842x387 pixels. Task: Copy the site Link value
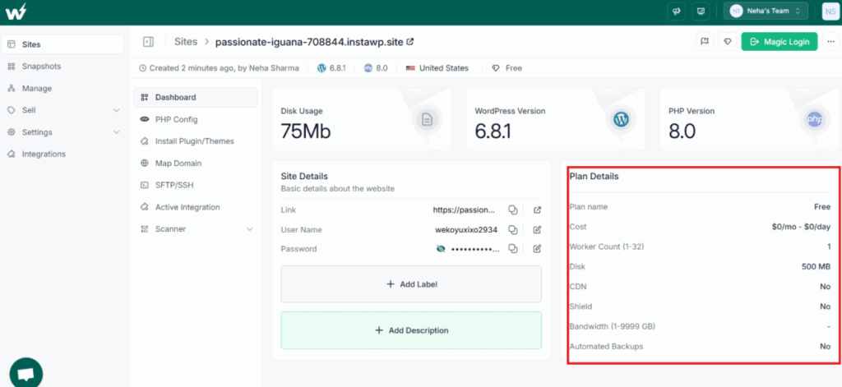point(513,210)
